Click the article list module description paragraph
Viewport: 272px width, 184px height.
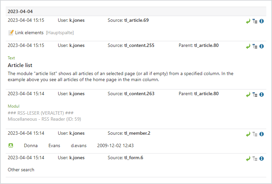coord(121,77)
